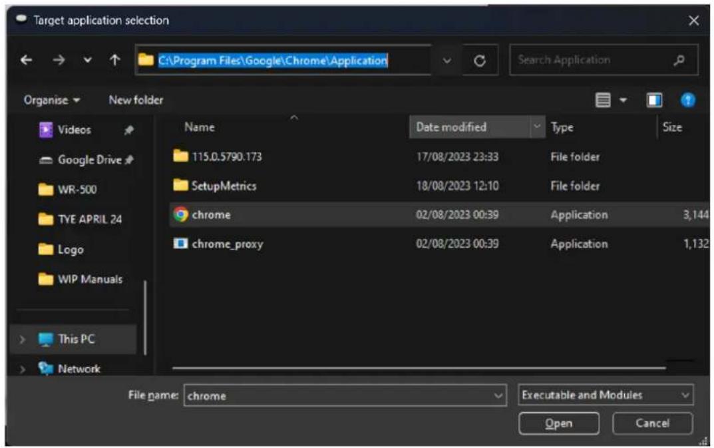Toggle the preview pane
The height and width of the screenshot is (448, 714).
click(654, 100)
